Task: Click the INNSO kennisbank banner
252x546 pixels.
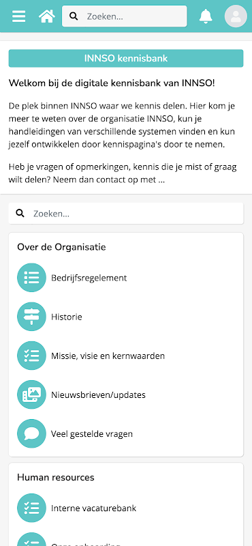Action: click(126, 58)
